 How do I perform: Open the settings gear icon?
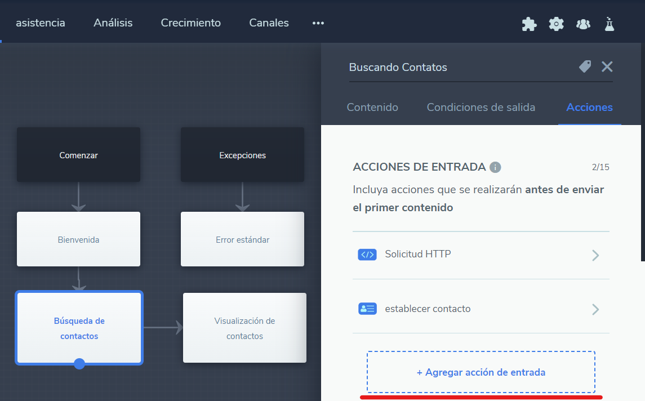(x=556, y=24)
